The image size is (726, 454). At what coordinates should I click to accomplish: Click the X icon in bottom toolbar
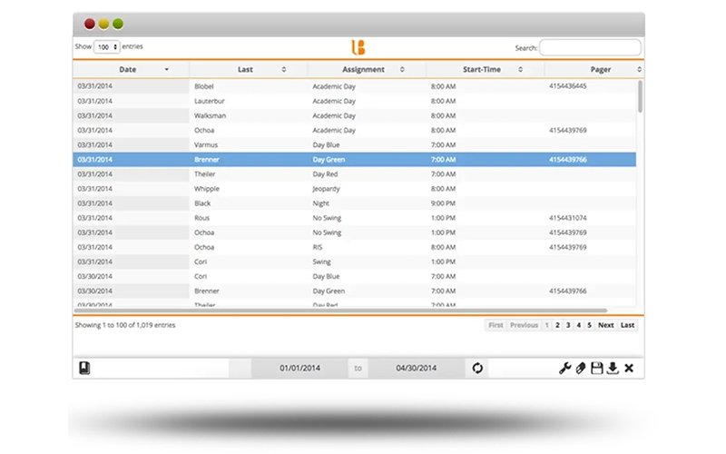629,368
